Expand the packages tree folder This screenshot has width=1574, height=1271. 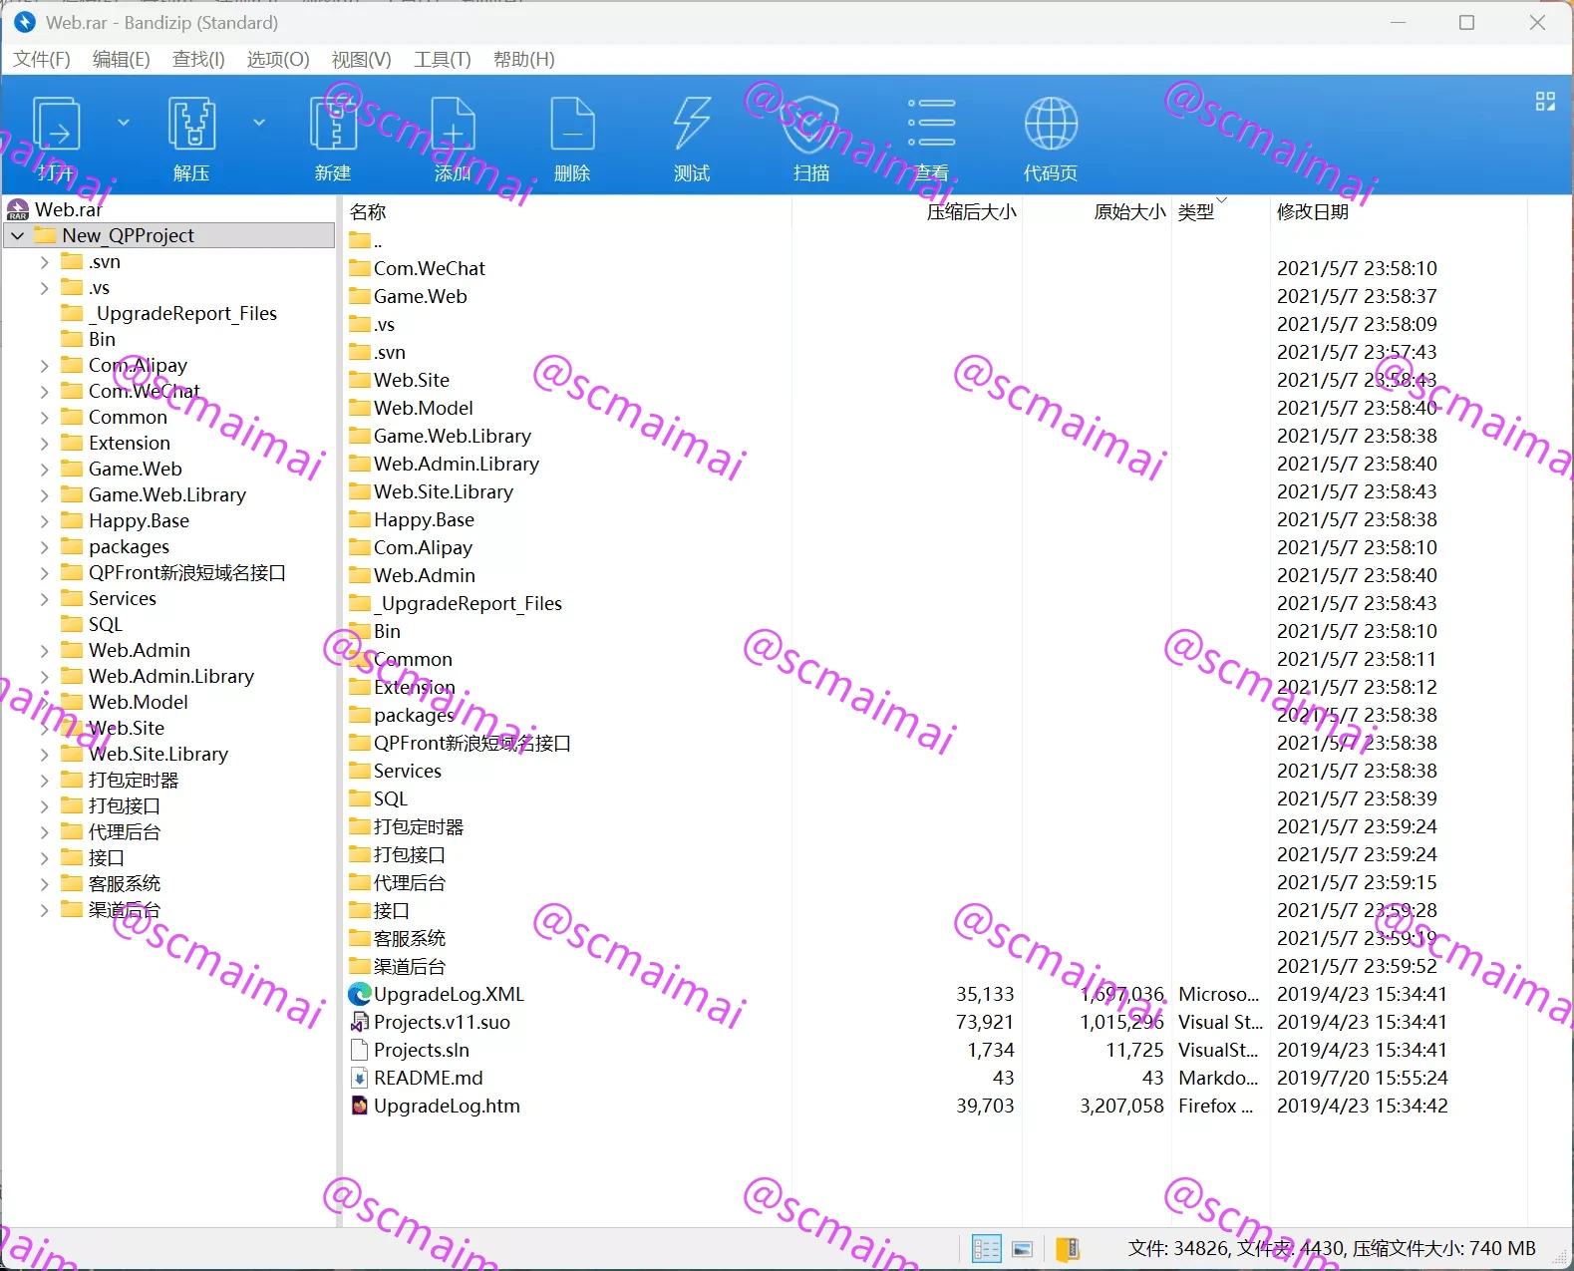click(44, 546)
